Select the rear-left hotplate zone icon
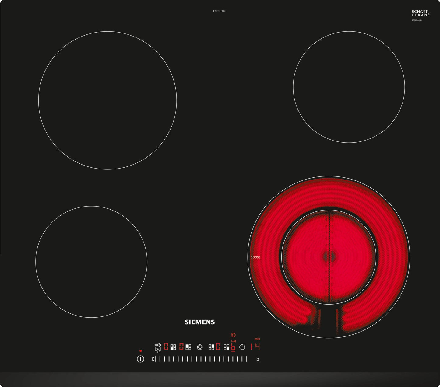This screenshot has width=440, height=387. pyautogui.click(x=188, y=347)
